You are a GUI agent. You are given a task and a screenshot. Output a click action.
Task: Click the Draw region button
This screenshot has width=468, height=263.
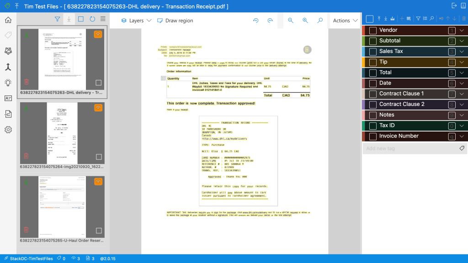(x=175, y=20)
